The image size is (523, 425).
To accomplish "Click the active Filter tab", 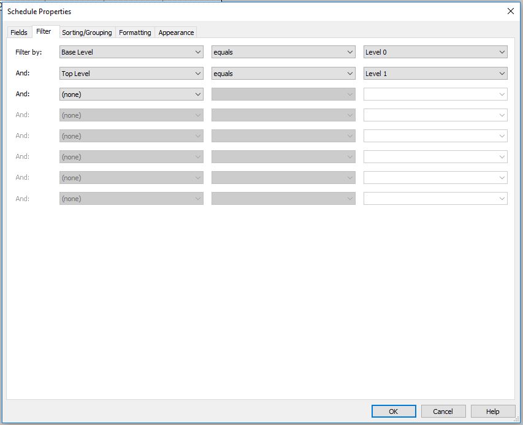I will (45, 32).
